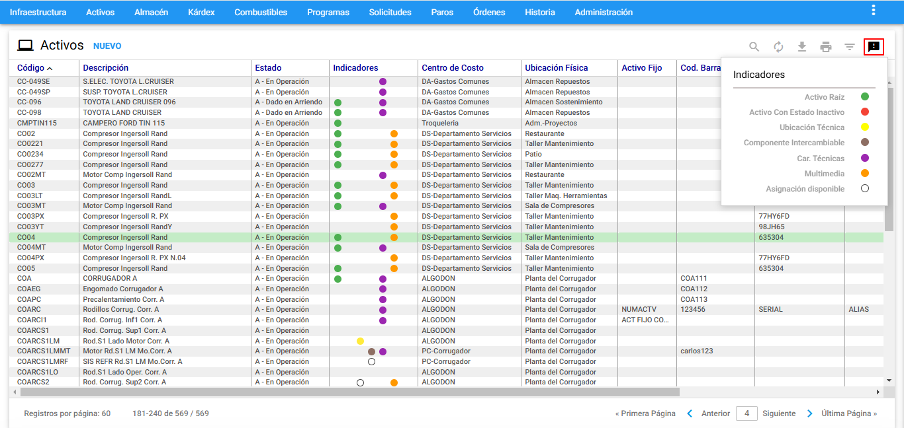Open the Programas menu

pyautogui.click(x=328, y=13)
